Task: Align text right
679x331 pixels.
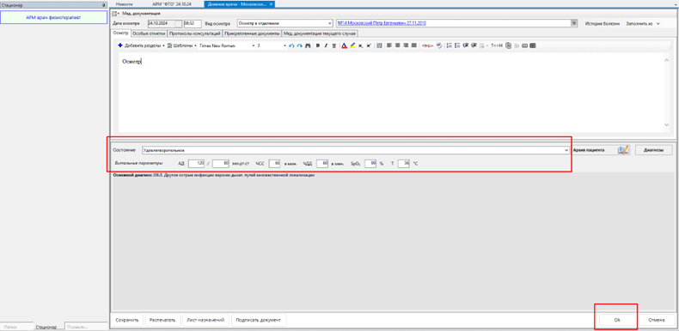Action: point(406,45)
